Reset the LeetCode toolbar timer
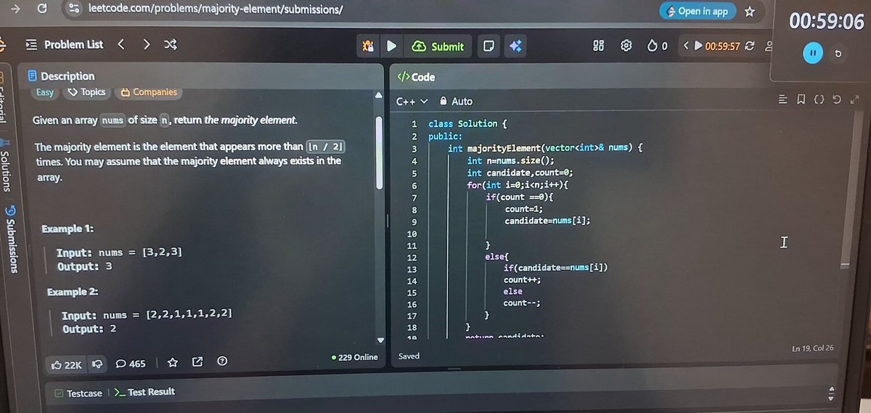Viewport: 871px width, 413px height. point(750,46)
